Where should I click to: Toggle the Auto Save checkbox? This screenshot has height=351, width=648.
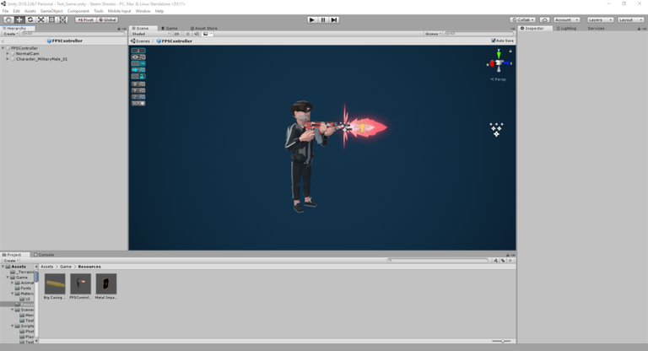click(x=494, y=40)
